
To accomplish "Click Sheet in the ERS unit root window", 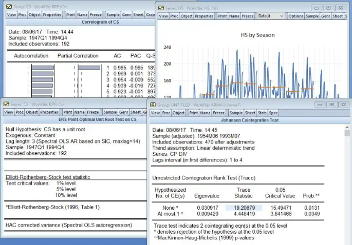I will click(135, 112).
